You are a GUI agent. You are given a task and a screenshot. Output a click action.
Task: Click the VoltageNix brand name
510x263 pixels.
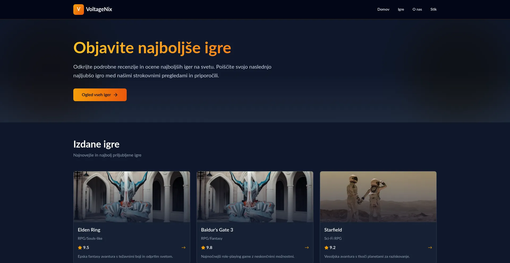coord(99,9)
